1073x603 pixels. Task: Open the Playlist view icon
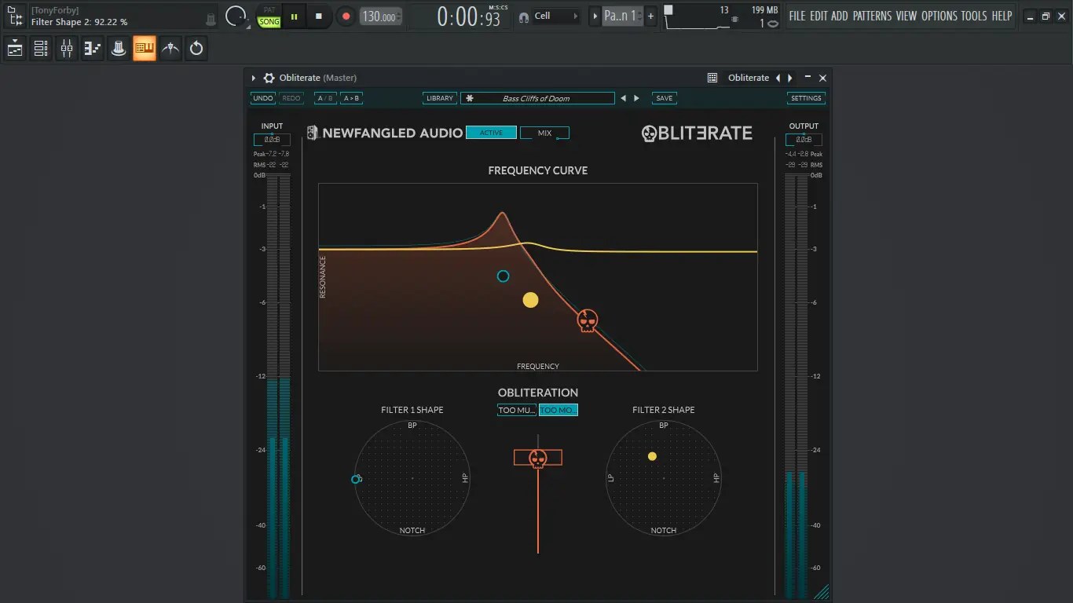tap(14, 48)
